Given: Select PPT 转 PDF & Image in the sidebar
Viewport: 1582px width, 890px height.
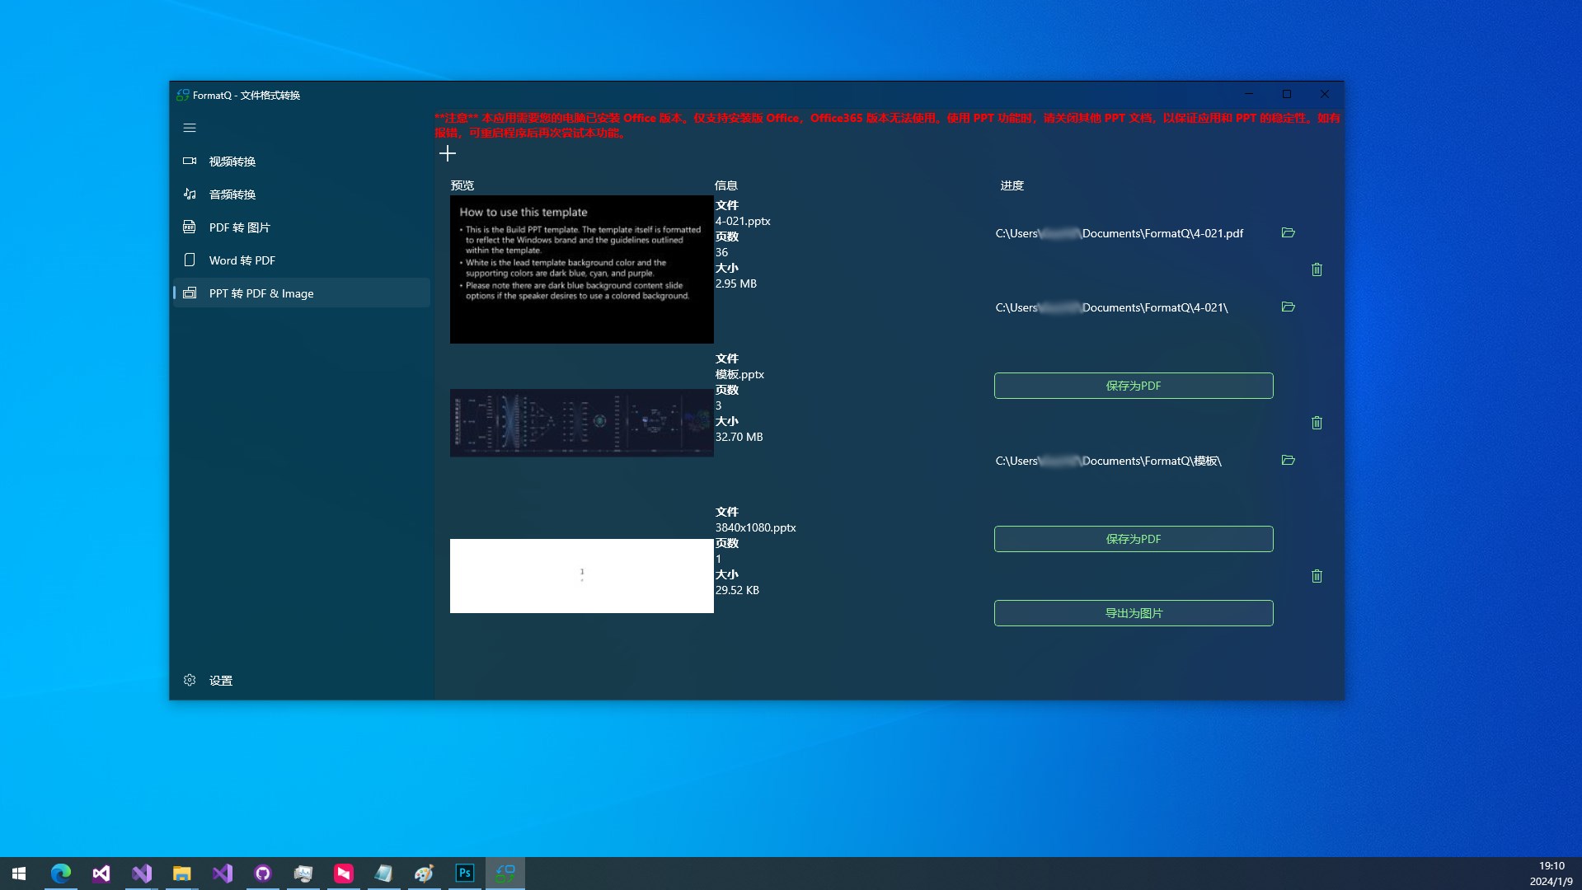Looking at the screenshot, I should (302, 293).
